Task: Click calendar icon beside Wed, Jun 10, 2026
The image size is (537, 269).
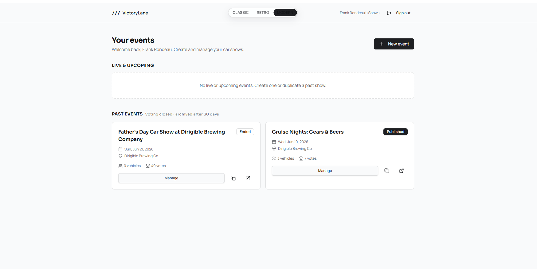Action: [274, 142]
